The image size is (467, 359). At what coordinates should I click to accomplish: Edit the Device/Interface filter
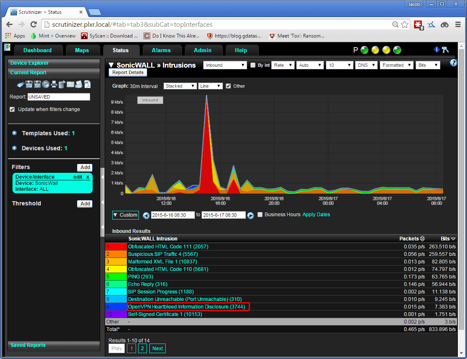[x=78, y=177]
